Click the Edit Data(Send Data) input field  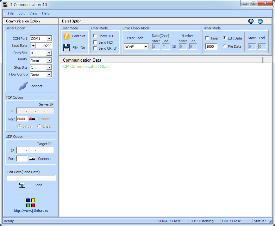coord(31,178)
